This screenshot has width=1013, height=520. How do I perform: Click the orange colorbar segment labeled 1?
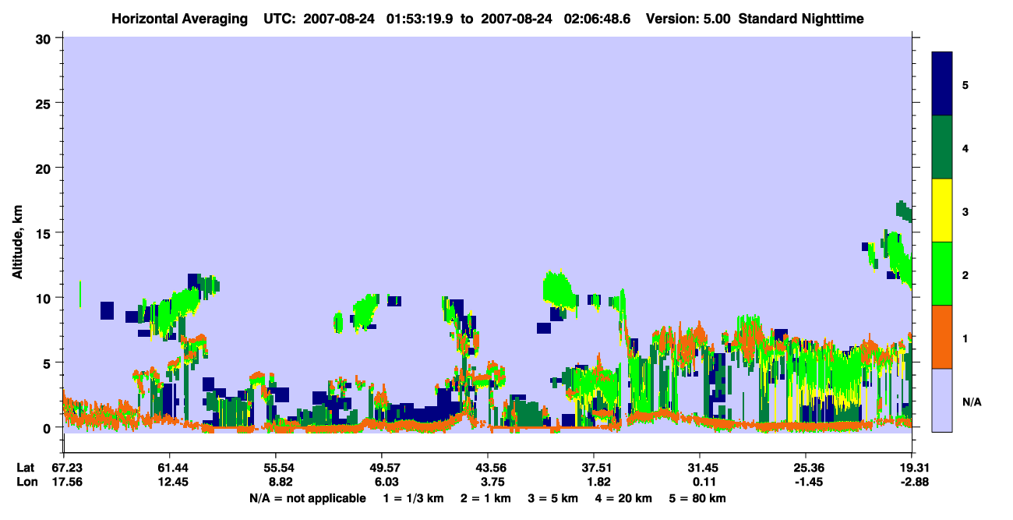[942, 337]
